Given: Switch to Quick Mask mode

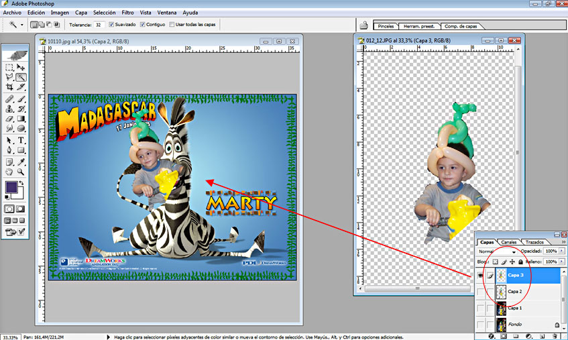Looking at the screenshot, I should tap(21, 209).
